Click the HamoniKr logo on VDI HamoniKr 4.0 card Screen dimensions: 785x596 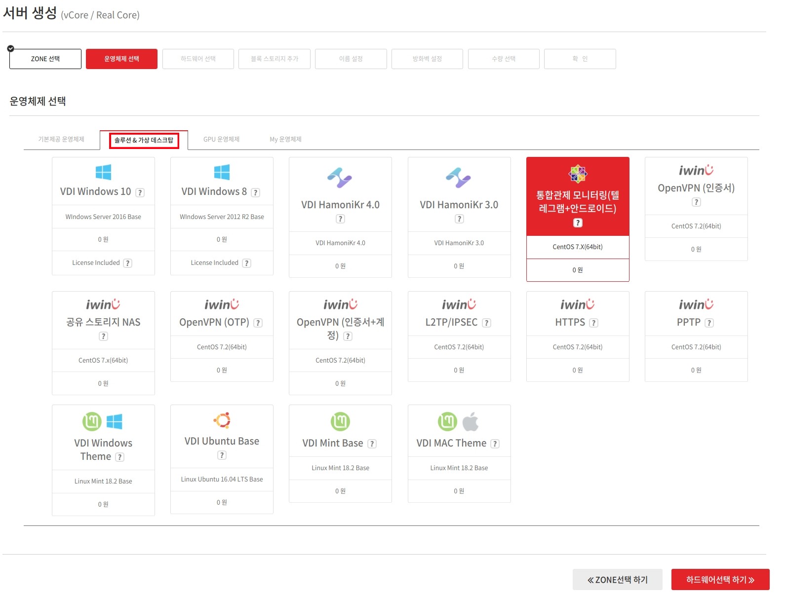pos(340,178)
